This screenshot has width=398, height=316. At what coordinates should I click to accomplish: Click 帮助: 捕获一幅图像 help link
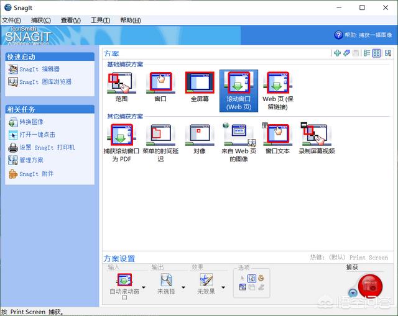(x=368, y=35)
